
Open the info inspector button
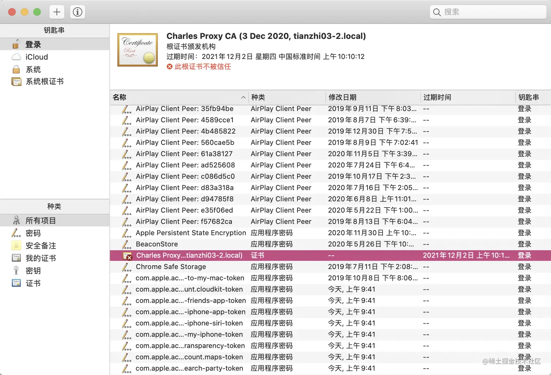click(77, 12)
